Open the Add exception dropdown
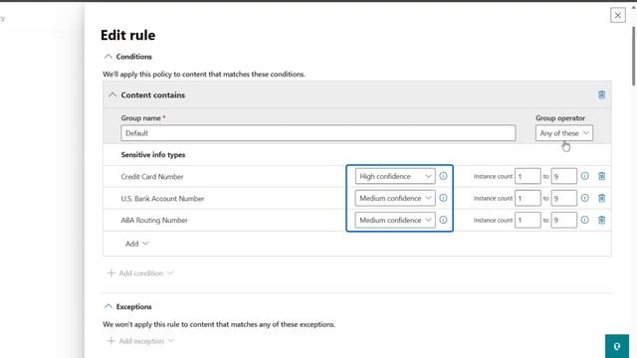The width and height of the screenshot is (637, 358). [140, 341]
